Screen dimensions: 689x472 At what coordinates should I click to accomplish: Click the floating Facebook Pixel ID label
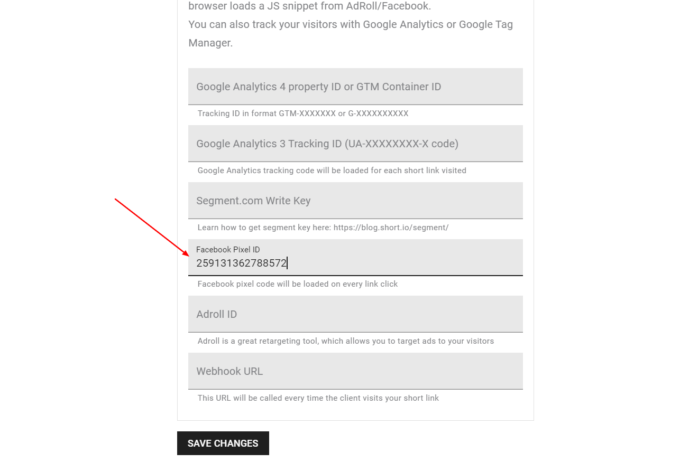pos(228,250)
